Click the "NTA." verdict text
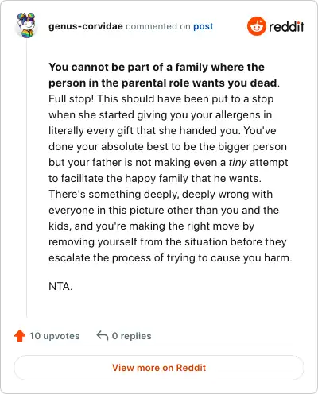The height and width of the screenshot is (394, 318). (x=60, y=286)
